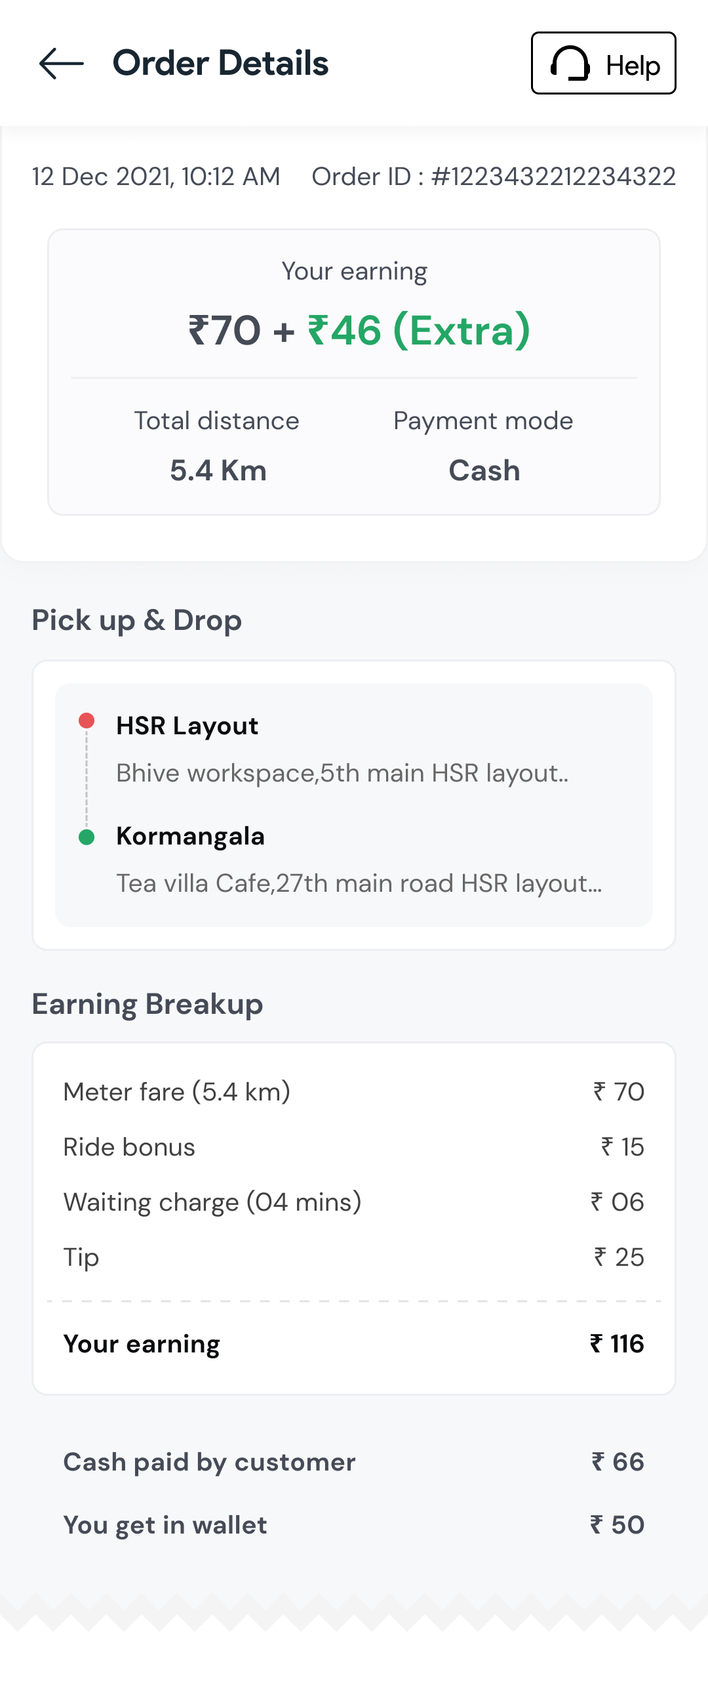The height and width of the screenshot is (1693, 708).
Task: Tap the red pickup location dot
Action: click(87, 721)
